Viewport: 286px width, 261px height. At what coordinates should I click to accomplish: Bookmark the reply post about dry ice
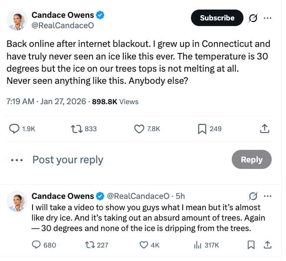251,245
